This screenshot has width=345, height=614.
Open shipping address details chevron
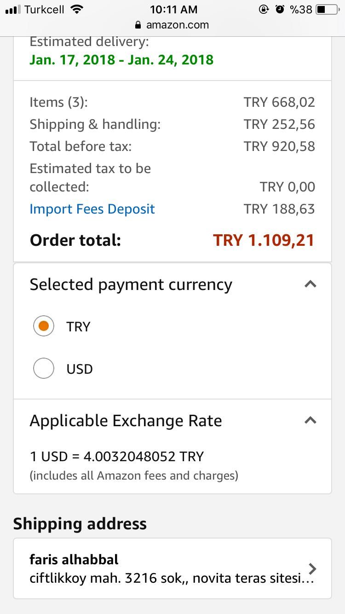click(x=312, y=569)
